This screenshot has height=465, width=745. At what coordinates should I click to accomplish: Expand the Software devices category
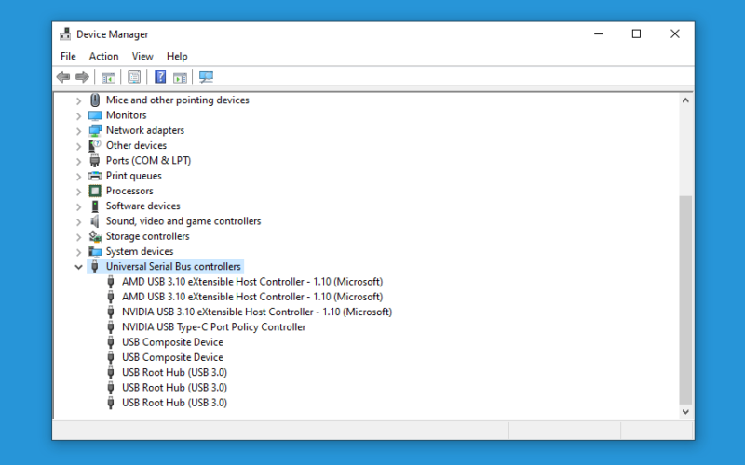pos(79,206)
